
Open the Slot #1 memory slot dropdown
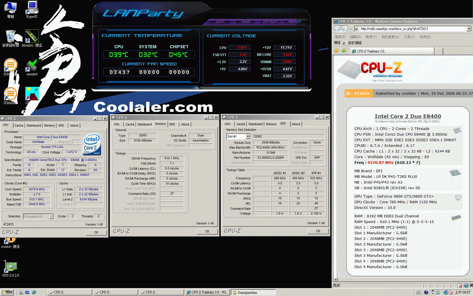[x=248, y=136]
